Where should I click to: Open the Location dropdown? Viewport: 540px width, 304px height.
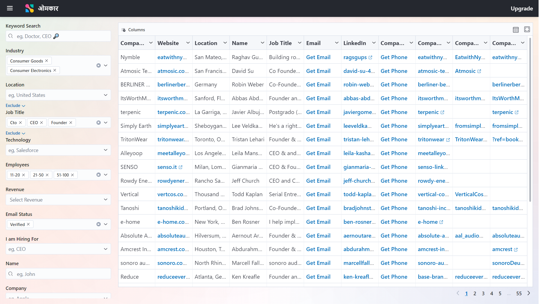(58, 95)
